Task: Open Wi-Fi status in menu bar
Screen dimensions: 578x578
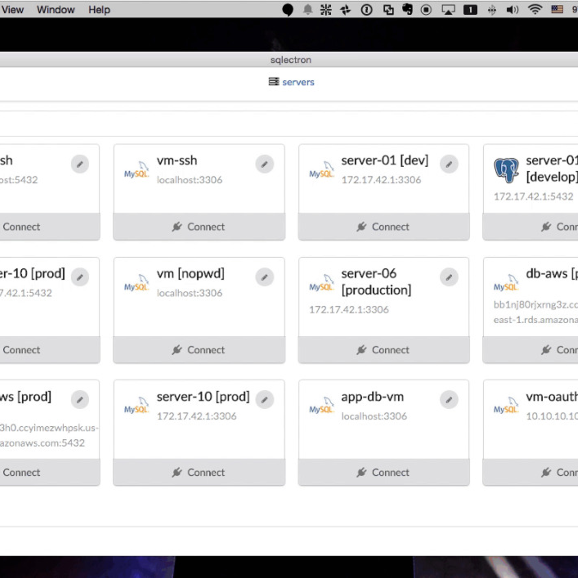Action: click(x=535, y=9)
